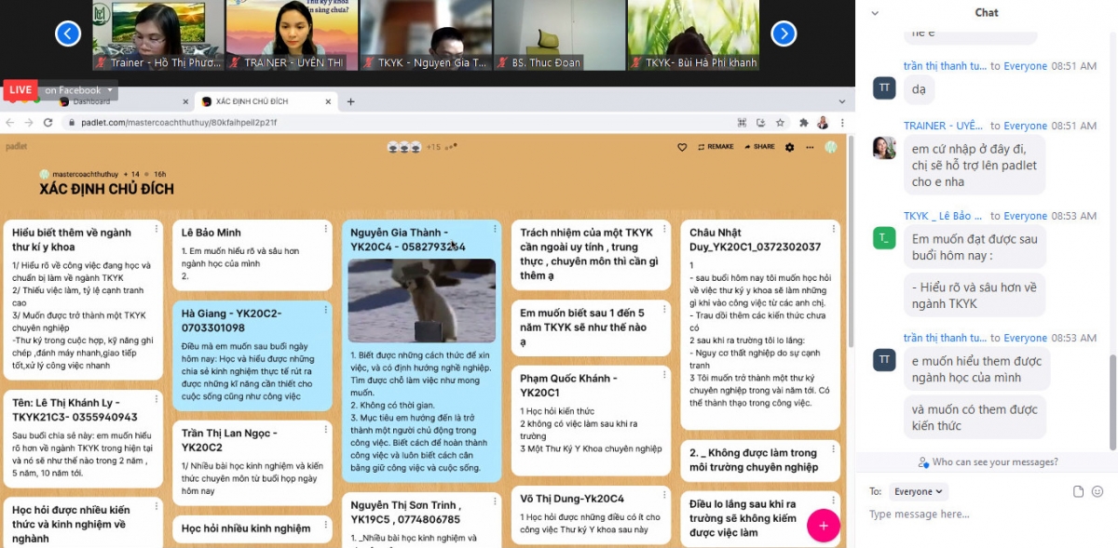Image resolution: width=1118 pixels, height=548 pixels.
Task: Open the polar bear image in post
Action: [421, 301]
